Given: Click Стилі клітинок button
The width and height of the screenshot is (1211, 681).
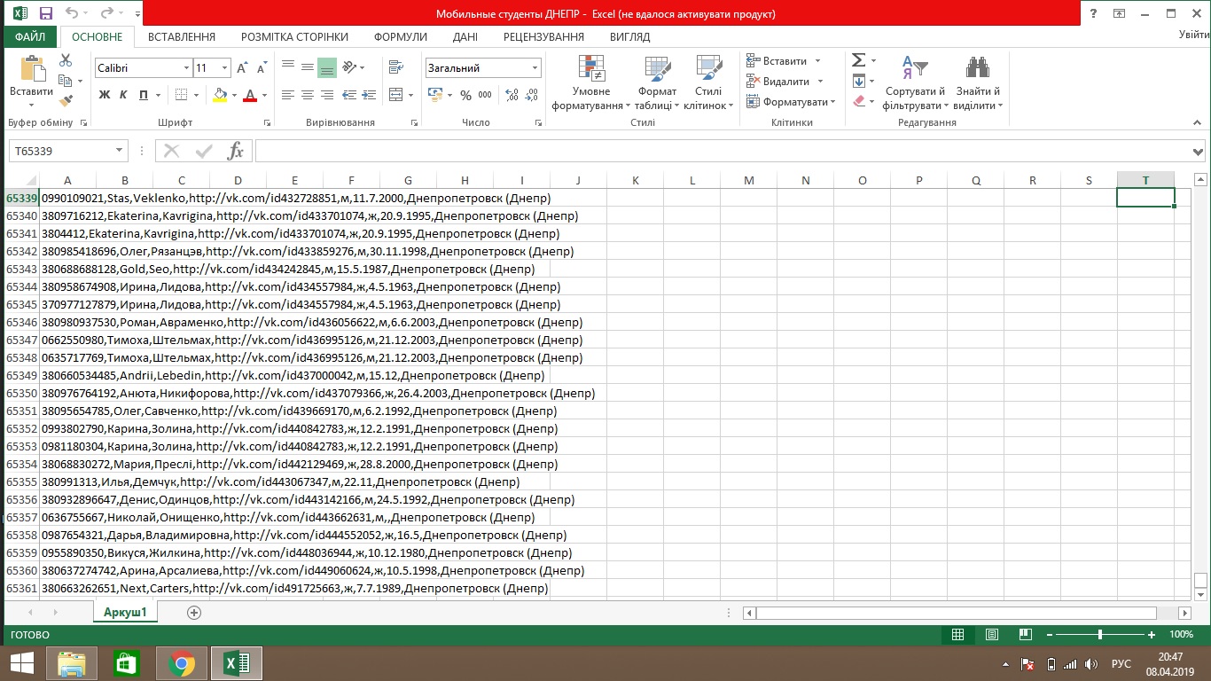Looking at the screenshot, I should tap(708, 82).
